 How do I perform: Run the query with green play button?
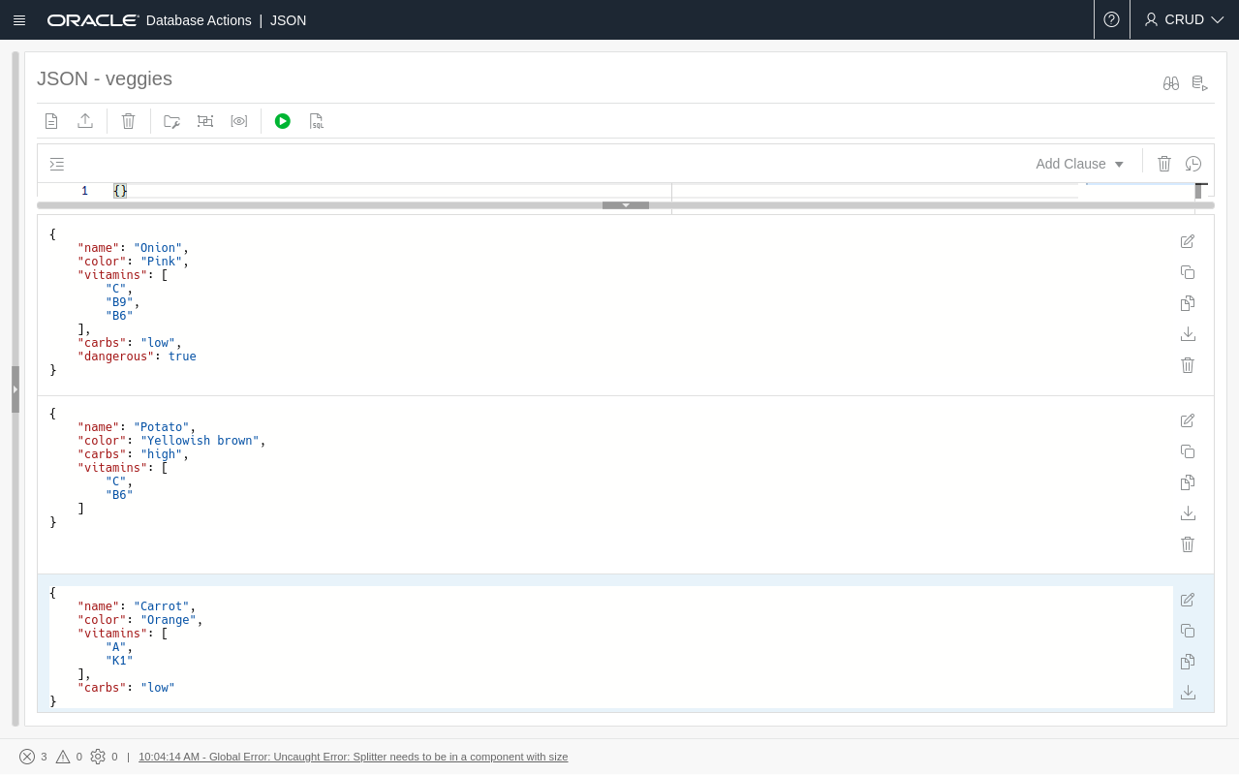point(282,121)
